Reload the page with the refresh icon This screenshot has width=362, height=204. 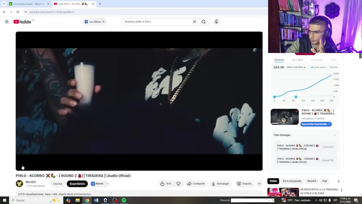18,12
